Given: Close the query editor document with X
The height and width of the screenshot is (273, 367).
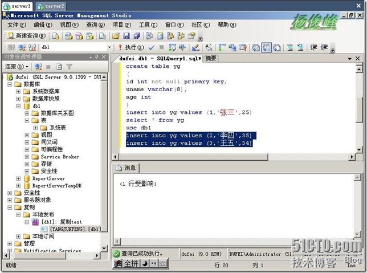Looking at the screenshot, I should 358,59.
